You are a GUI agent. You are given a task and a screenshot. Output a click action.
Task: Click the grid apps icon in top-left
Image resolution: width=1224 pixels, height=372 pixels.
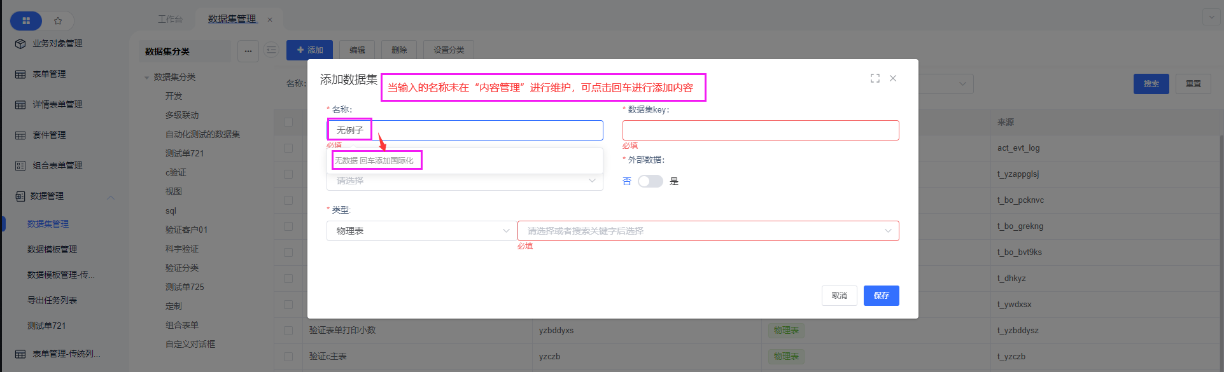coord(26,21)
